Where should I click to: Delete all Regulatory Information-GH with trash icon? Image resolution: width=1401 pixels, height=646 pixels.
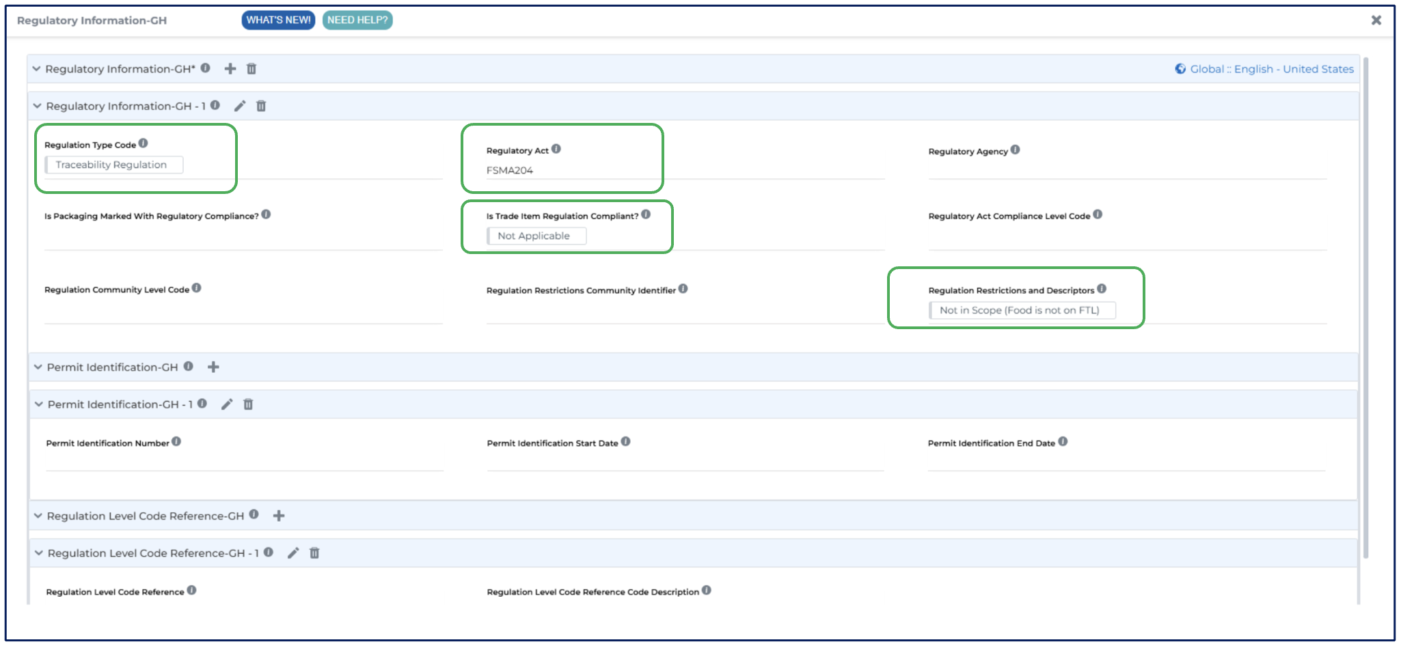[x=251, y=68]
